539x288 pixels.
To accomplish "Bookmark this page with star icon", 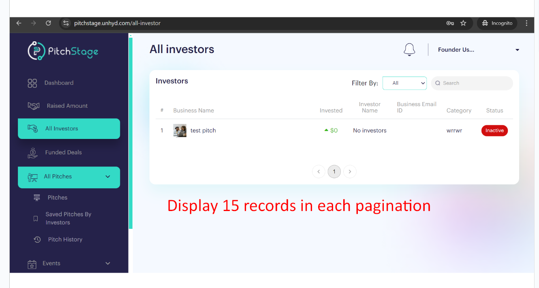I will point(463,23).
